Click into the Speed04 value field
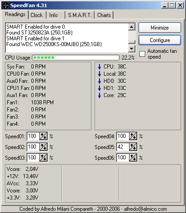The width and height of the screenshot is (186, 213). [123, 136]
